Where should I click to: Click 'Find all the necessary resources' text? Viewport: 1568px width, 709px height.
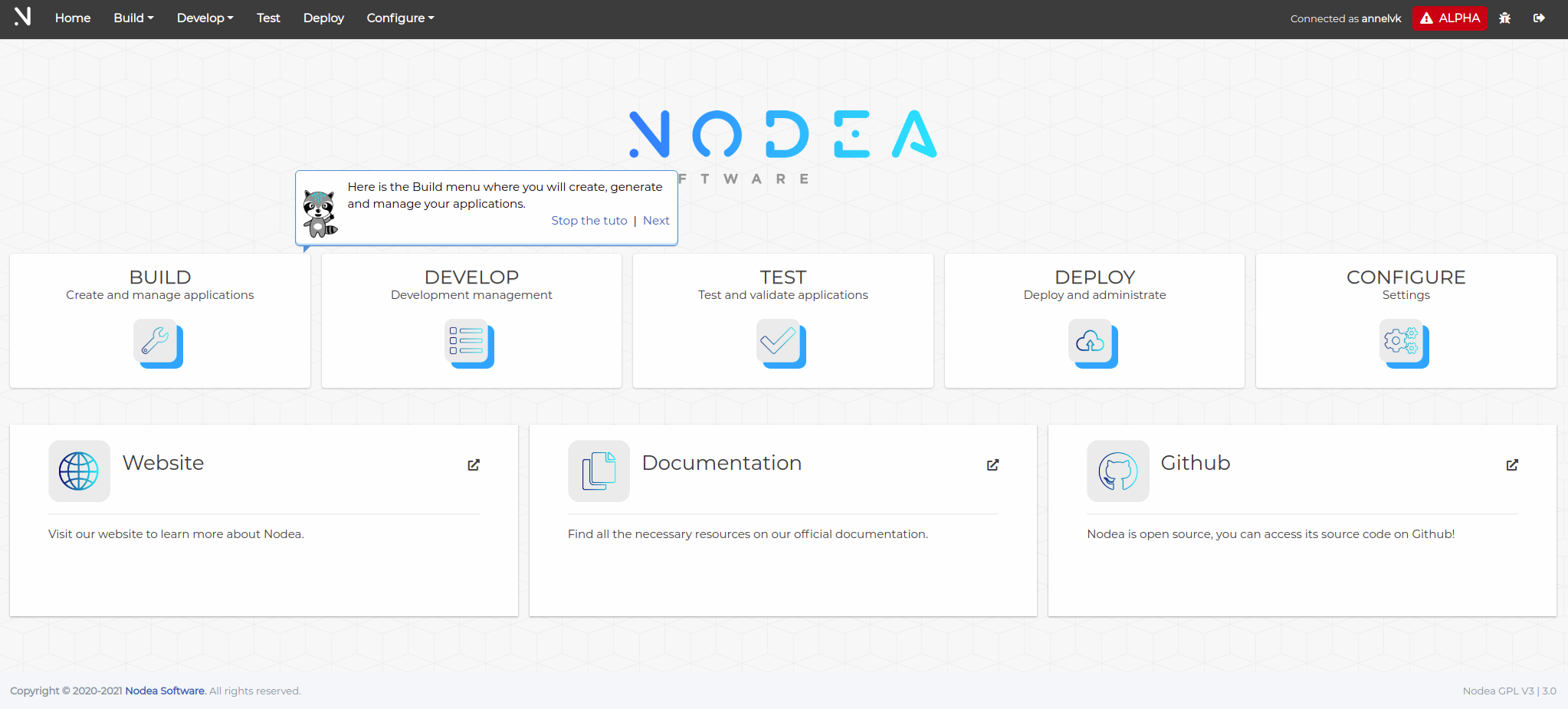748,534
